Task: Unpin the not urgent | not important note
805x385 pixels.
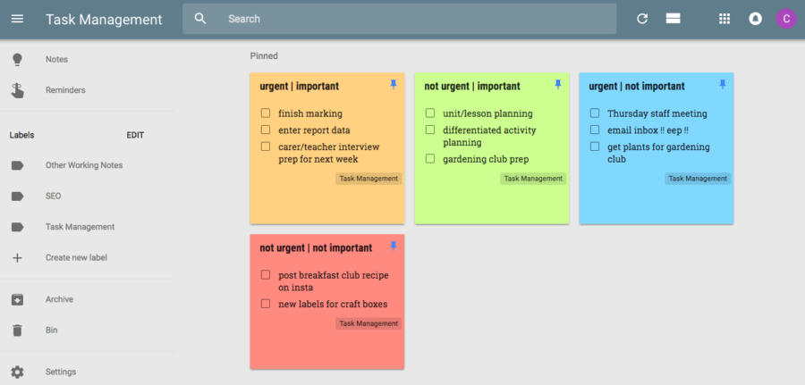Action: 394,247
